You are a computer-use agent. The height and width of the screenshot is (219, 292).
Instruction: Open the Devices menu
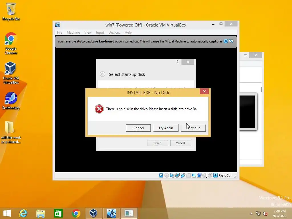114,33
